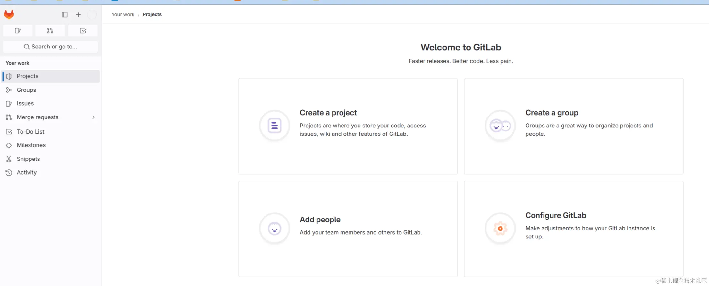Click "Groups are a great way" description
This screenshot has height=286, width=709.
[x=589, y=130]
